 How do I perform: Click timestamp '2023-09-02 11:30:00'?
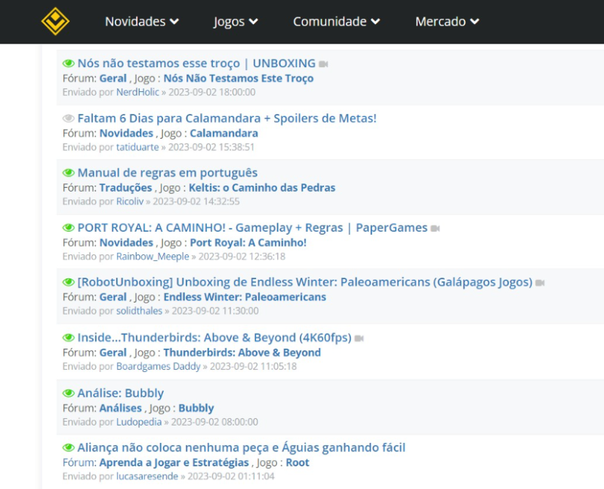pyautogui.click(x=215, y=311)
